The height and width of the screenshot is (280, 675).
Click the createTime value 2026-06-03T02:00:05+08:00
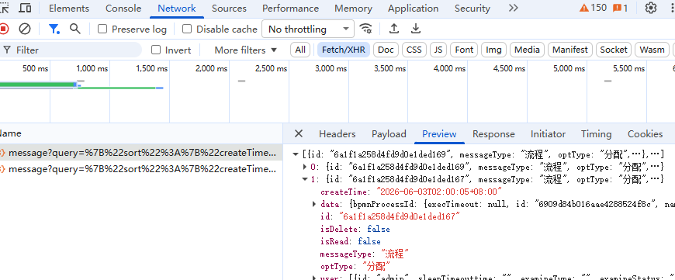pyautogui.click(x=439, y=192)
